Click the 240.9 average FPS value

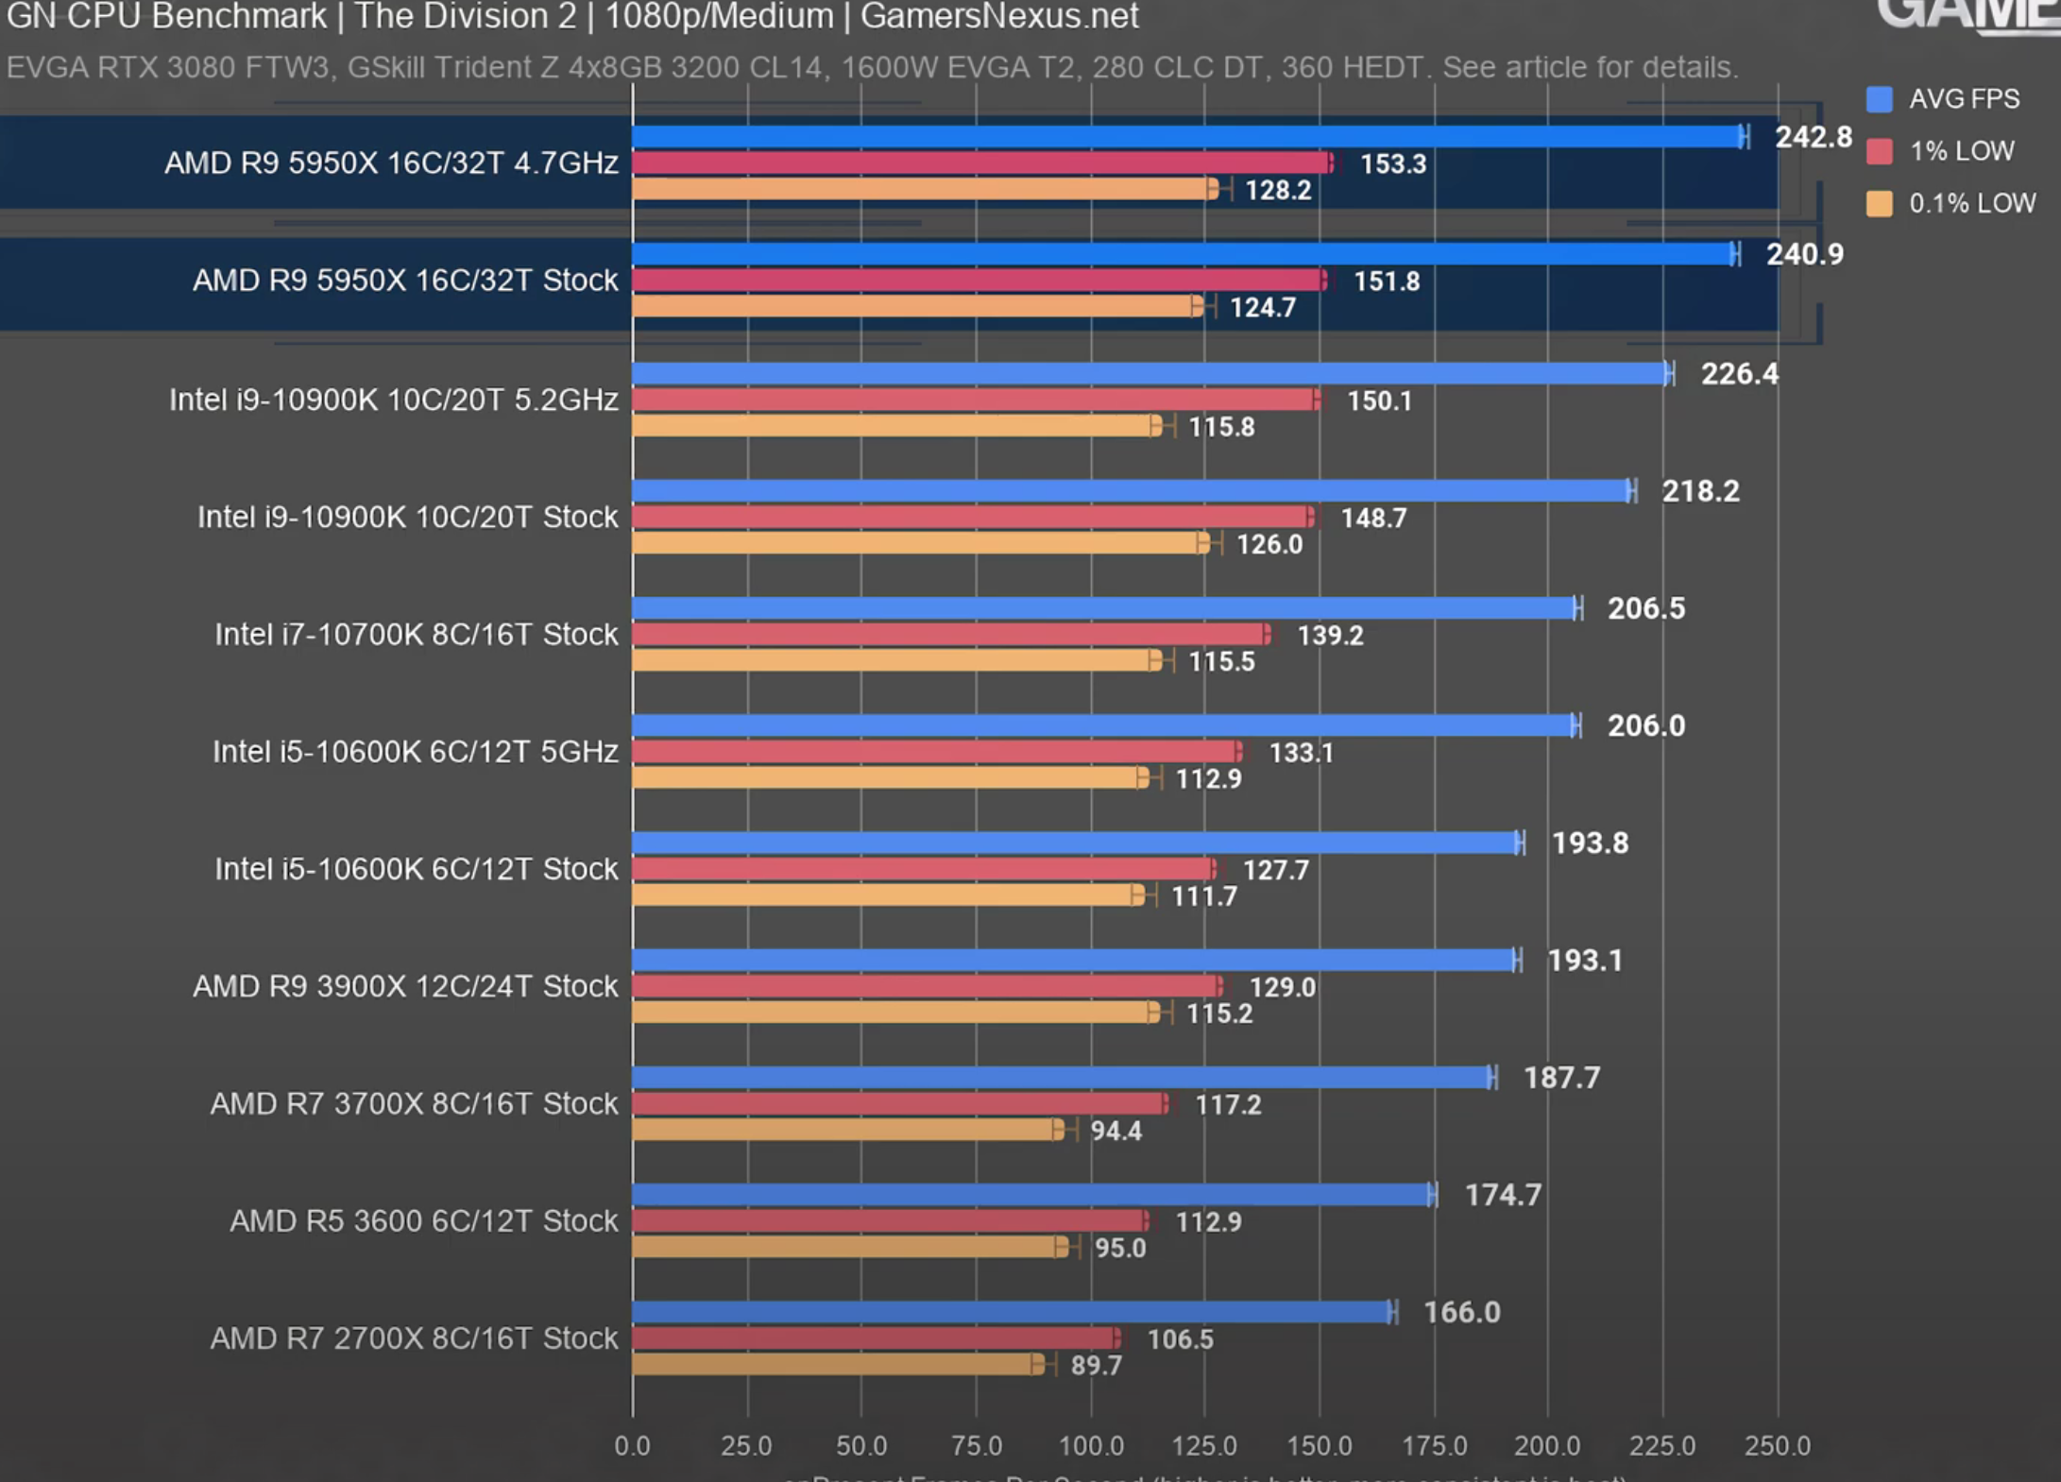1804,255
